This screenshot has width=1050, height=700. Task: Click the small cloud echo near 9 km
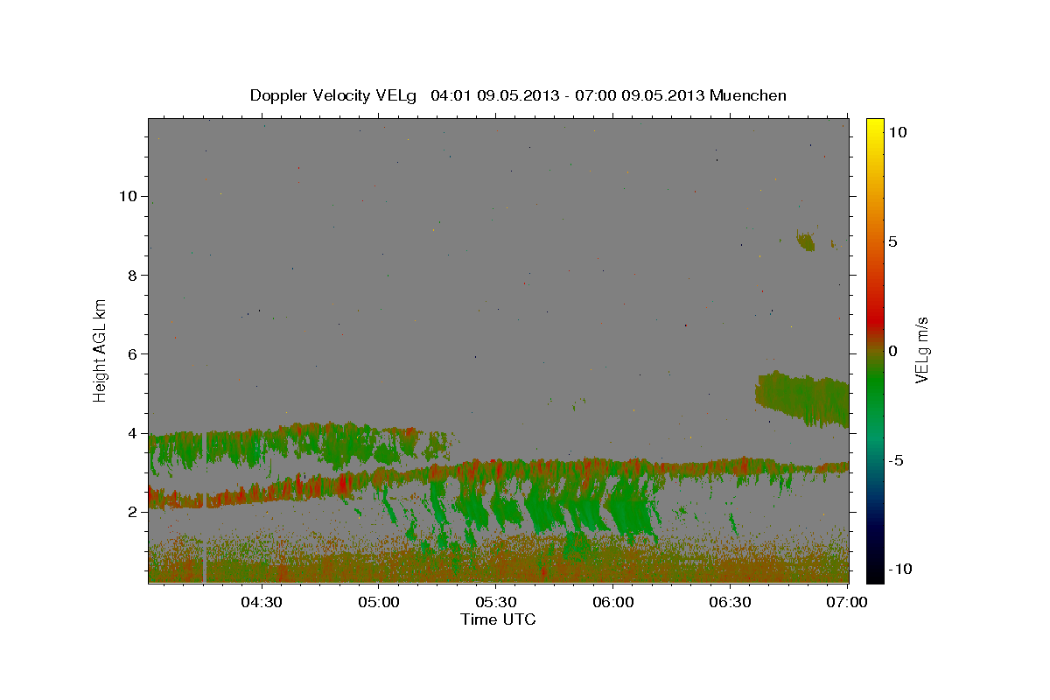[806, 241]
